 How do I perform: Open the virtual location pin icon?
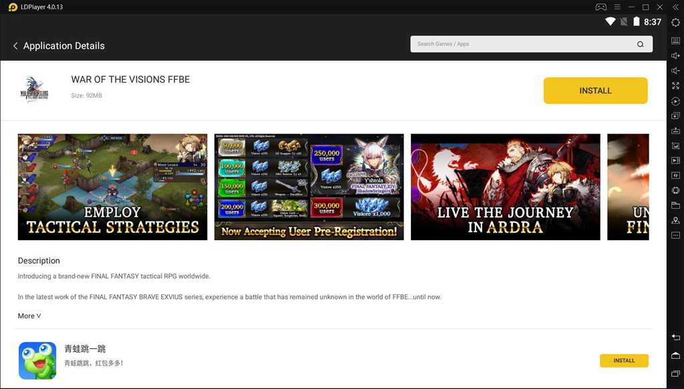pyautogui.click(x=675, y=220)
